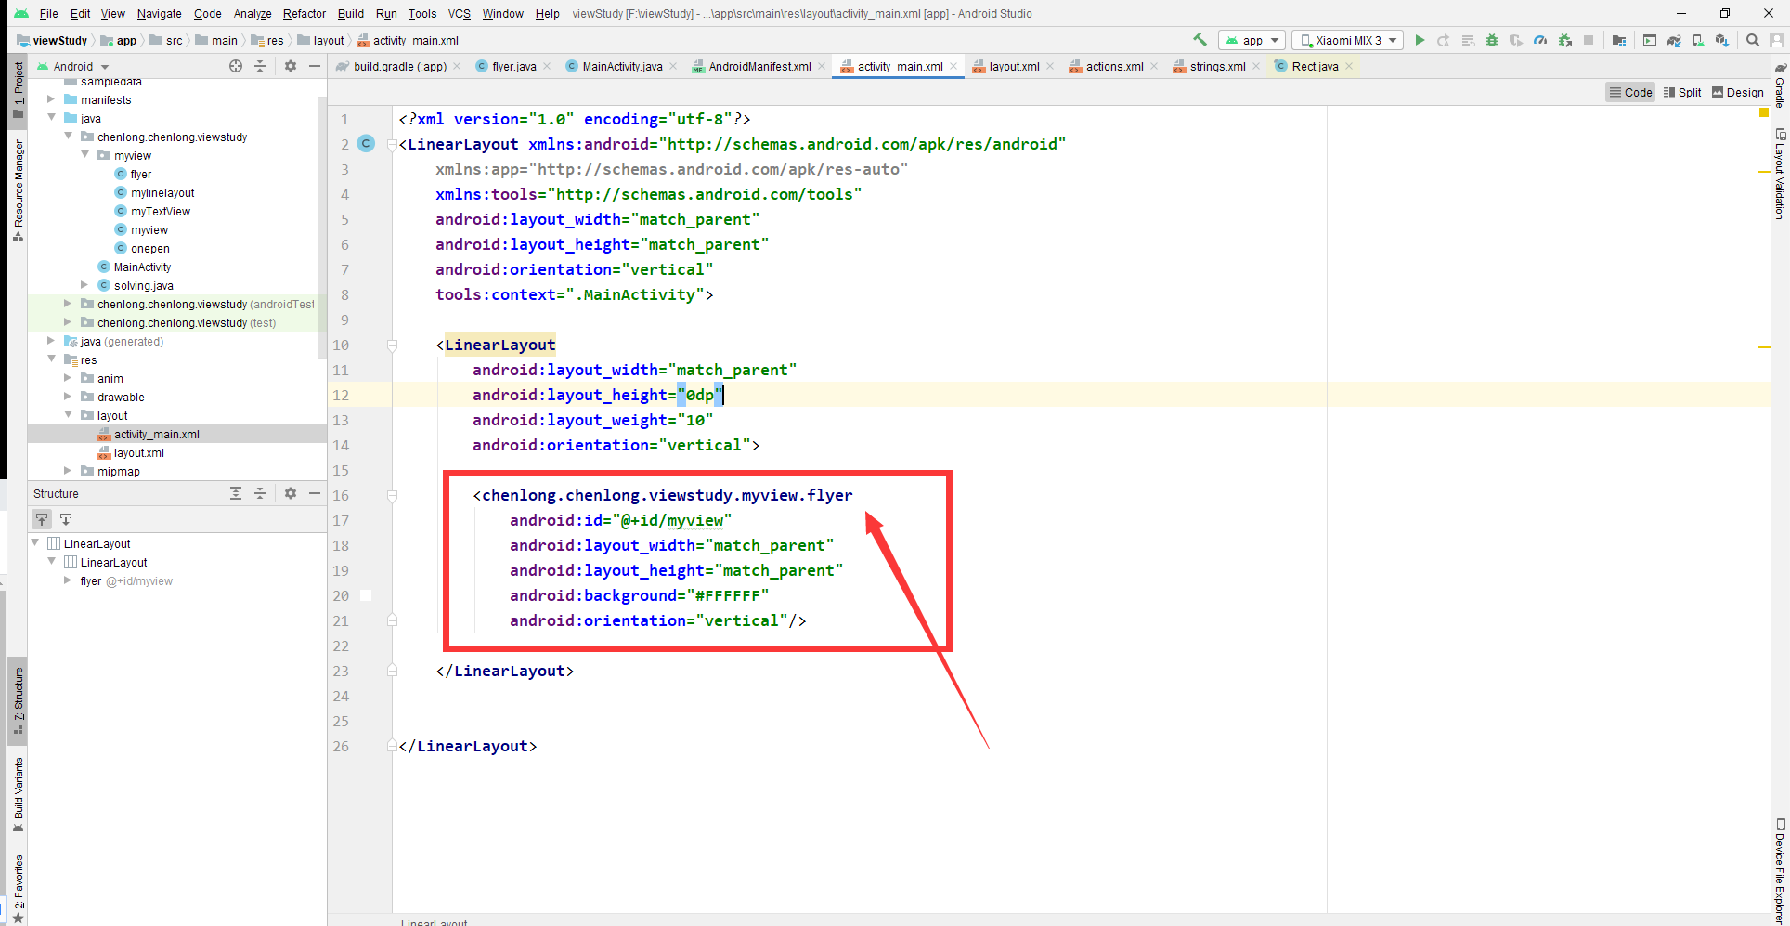Click Apply Changes and Restart Activity icon
1790x926 pixels.
(x=1444, y=40)
